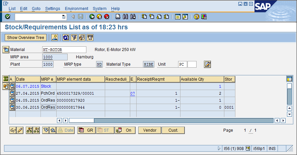Screen dimensions: 297x155
Task: Open the Environment menu
Action: coord(77,9)
